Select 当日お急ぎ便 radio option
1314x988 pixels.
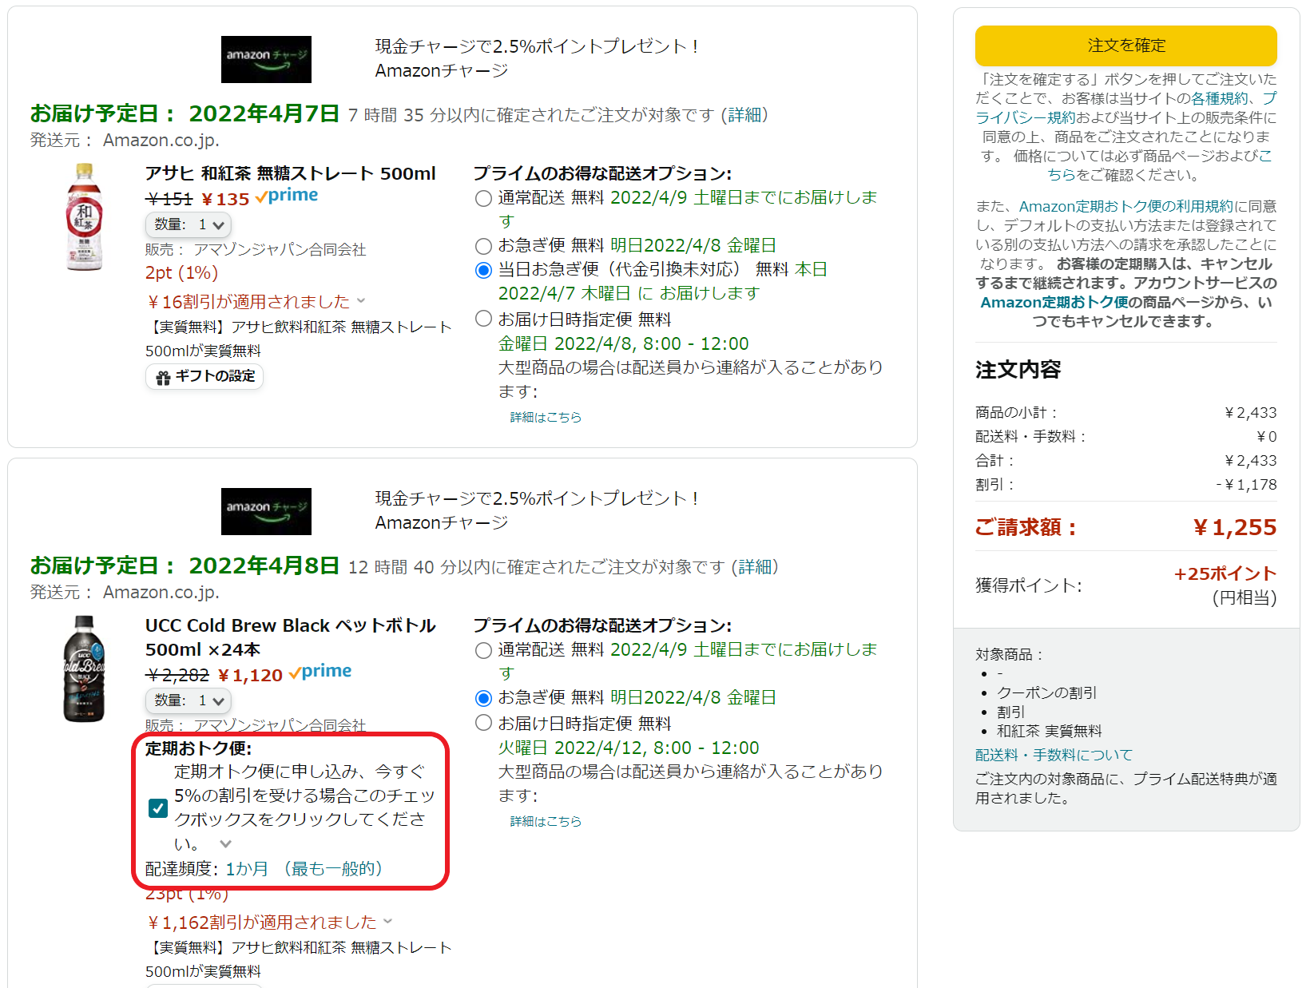[483, 270]
